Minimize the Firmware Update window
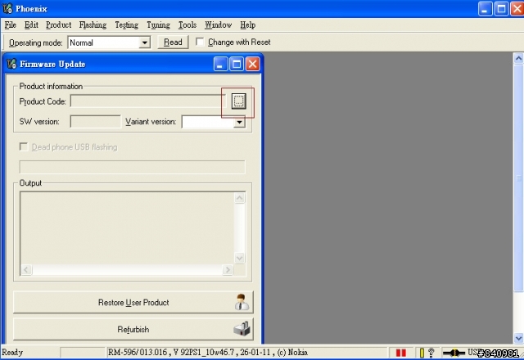The image size is (524, 360). point(220,64)
